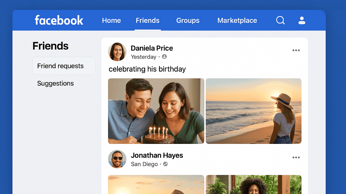Select the Friends tab
The image size is (346, 194).
coord(148,20)
